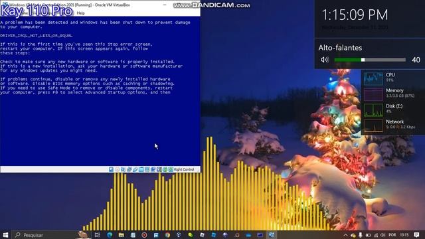
Task: Click the 1:15:09 PM clock widget
Action: 355,15
